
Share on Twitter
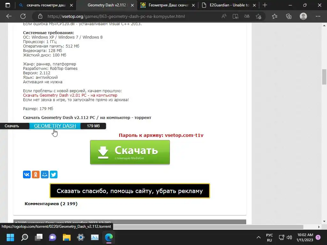[54, 174]
